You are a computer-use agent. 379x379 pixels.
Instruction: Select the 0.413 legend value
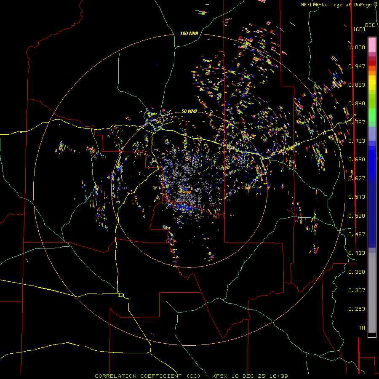pyautogui.click(x=357, y=253)
